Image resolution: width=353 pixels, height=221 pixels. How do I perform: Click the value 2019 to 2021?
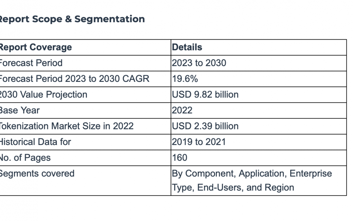click(199, 142)
